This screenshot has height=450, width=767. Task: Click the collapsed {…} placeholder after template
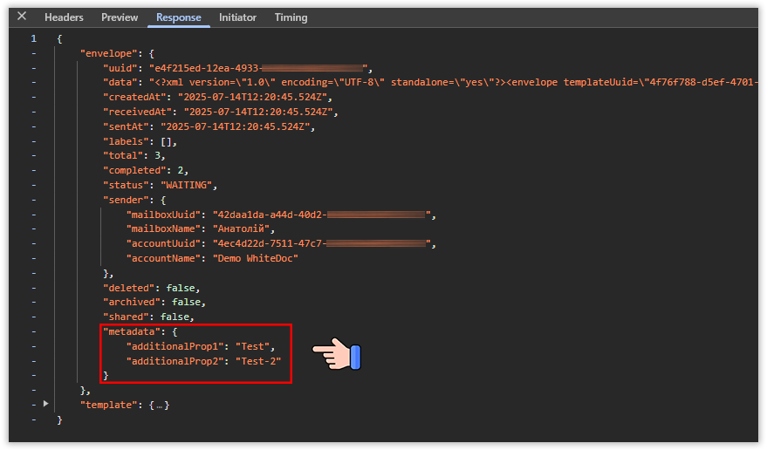point(158,406)
